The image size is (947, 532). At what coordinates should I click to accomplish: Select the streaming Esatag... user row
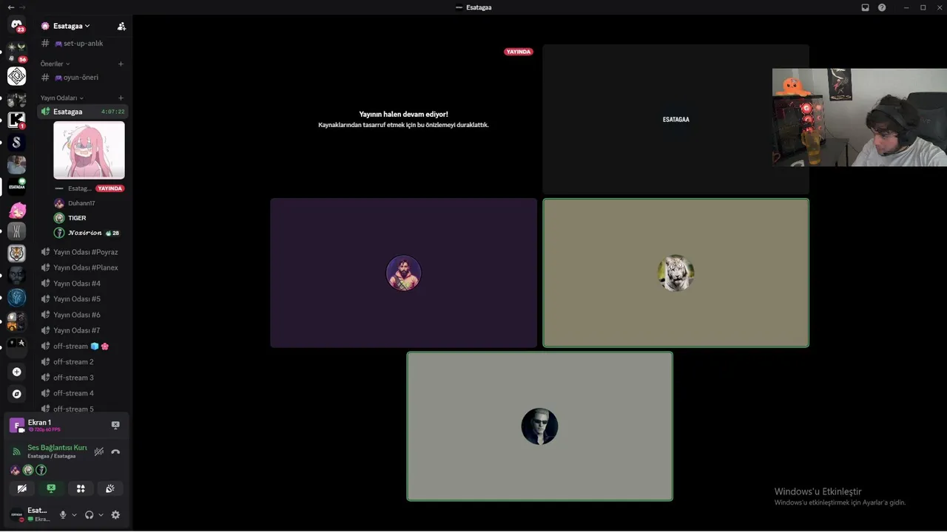click(89, 188)
